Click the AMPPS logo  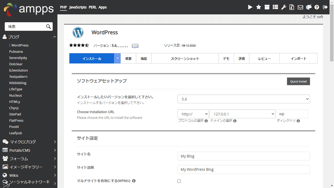28,9
